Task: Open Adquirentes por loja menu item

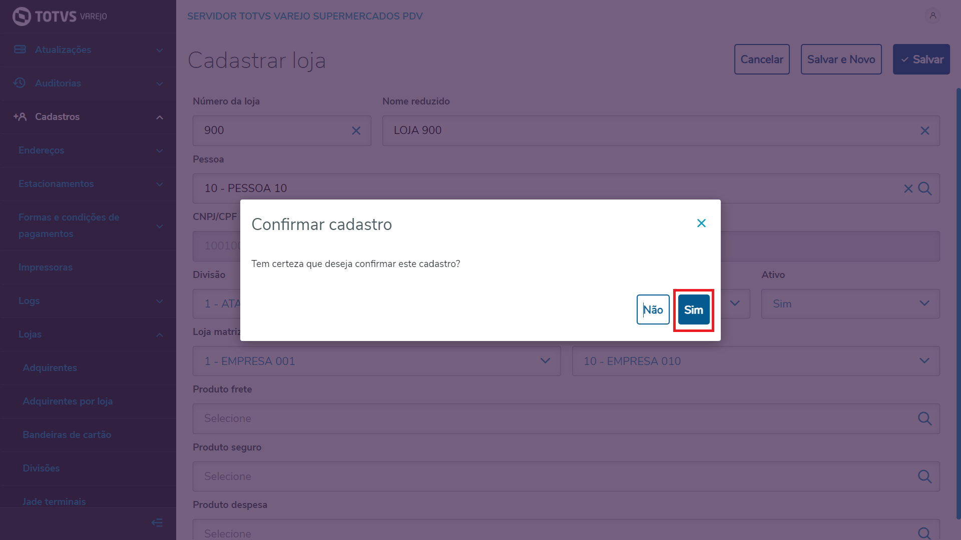Action: pyautogui.click(x=68, y=401)
